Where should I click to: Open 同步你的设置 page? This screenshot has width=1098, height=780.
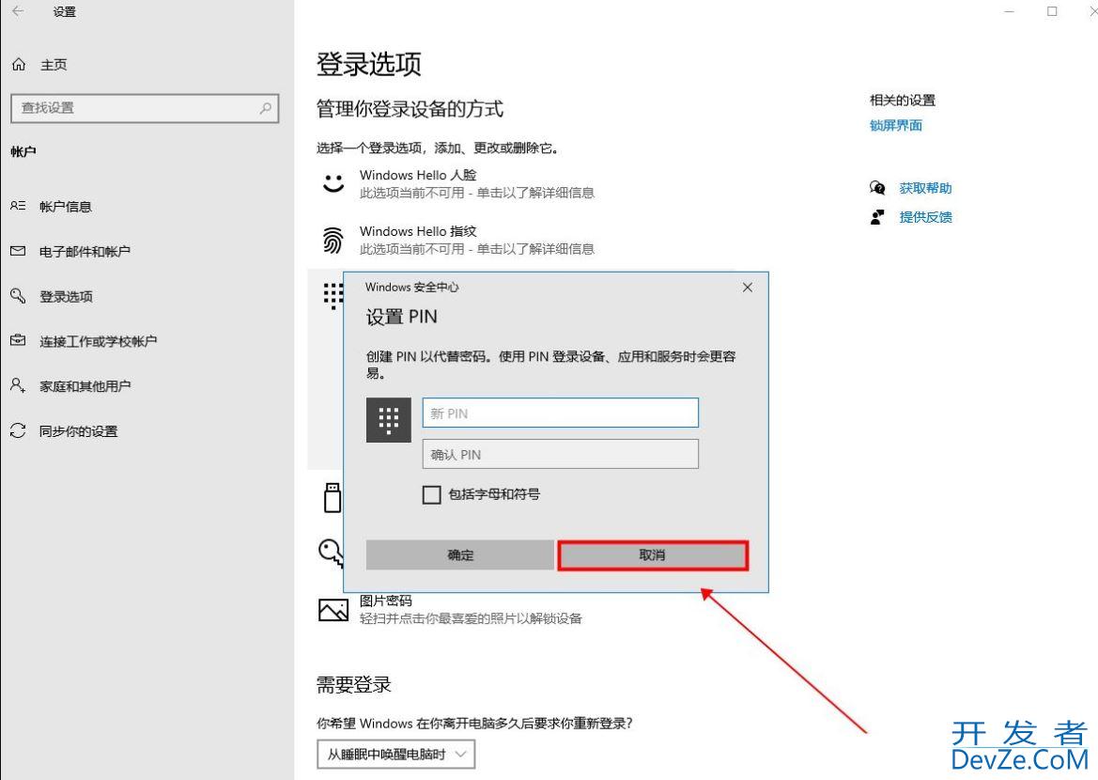tap(78, 431)
